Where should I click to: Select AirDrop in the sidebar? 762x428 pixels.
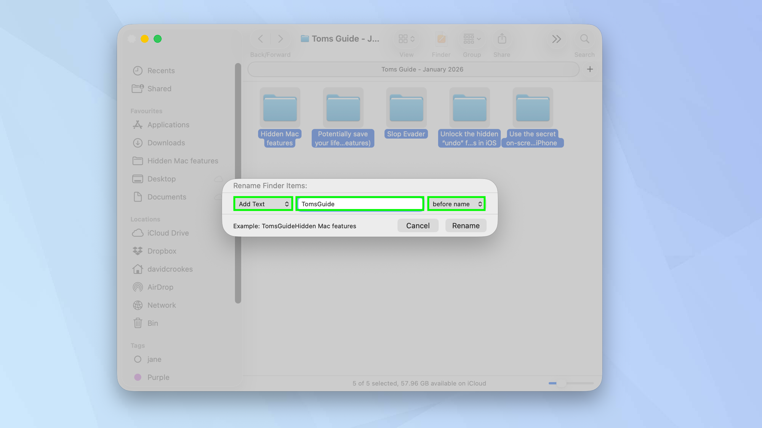click(160, 287)
